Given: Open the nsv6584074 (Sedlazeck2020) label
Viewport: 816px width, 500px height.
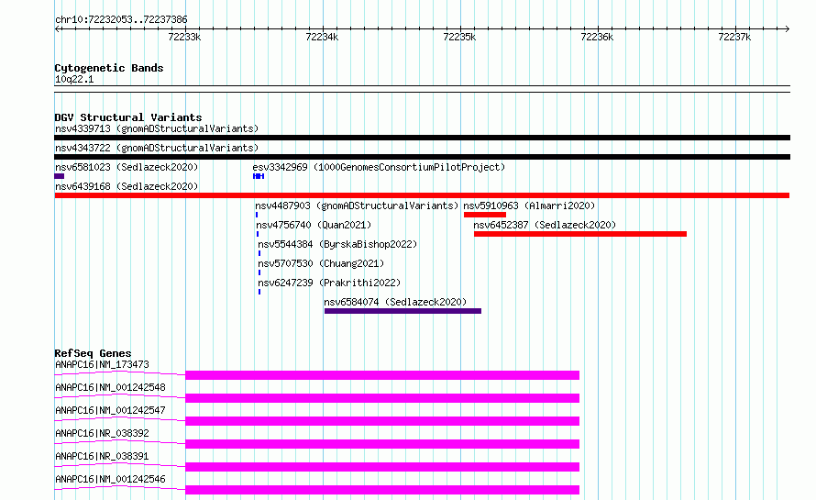Looking at the screenshot, I should tap(395, 302).
